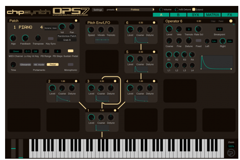Click the Velo knob in Operator 6 panel
Screen dimensions: 240x160
[x=179, y=29]
